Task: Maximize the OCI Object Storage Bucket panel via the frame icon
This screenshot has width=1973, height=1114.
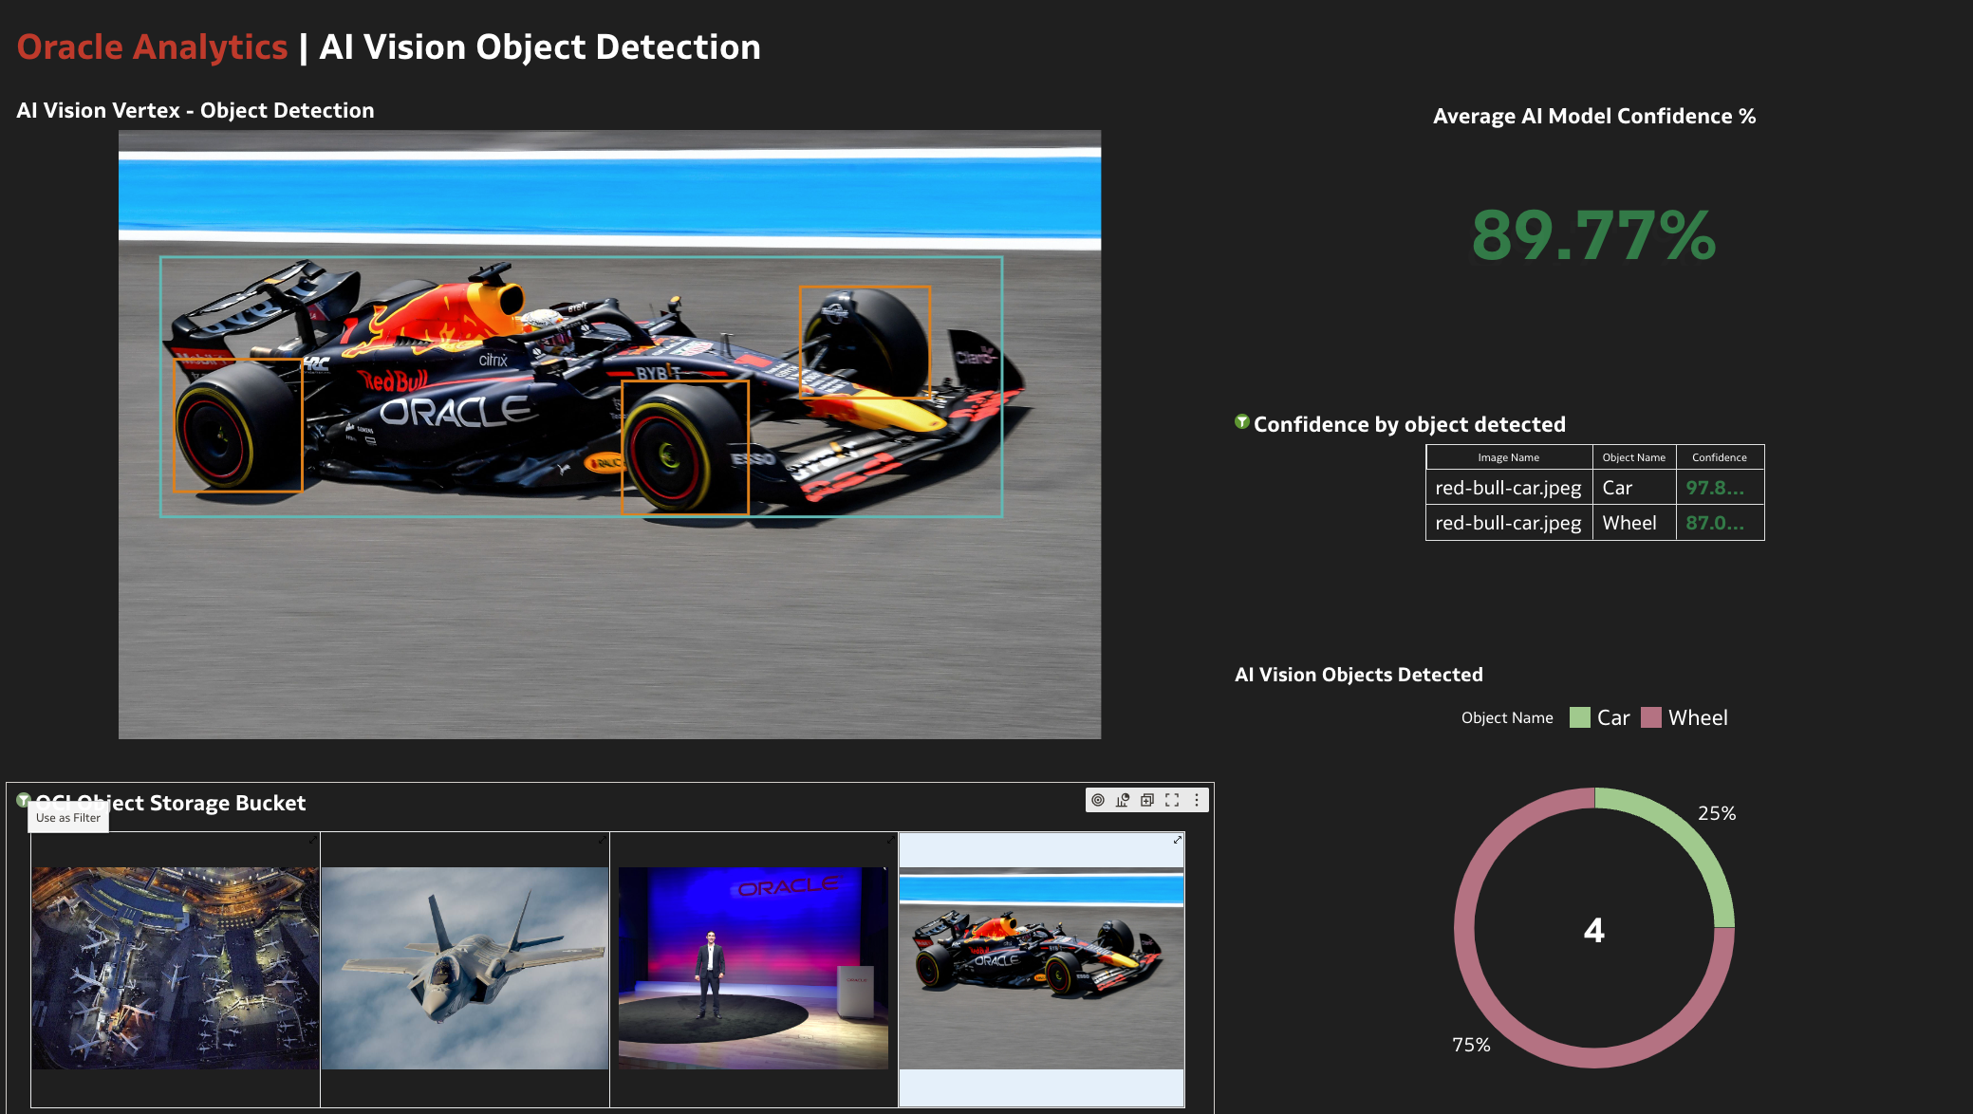Action: (x=1173, y=800)
